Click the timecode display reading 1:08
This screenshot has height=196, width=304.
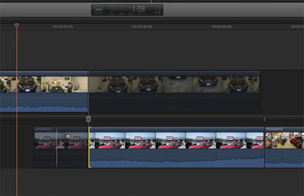(x=127, y=9)
